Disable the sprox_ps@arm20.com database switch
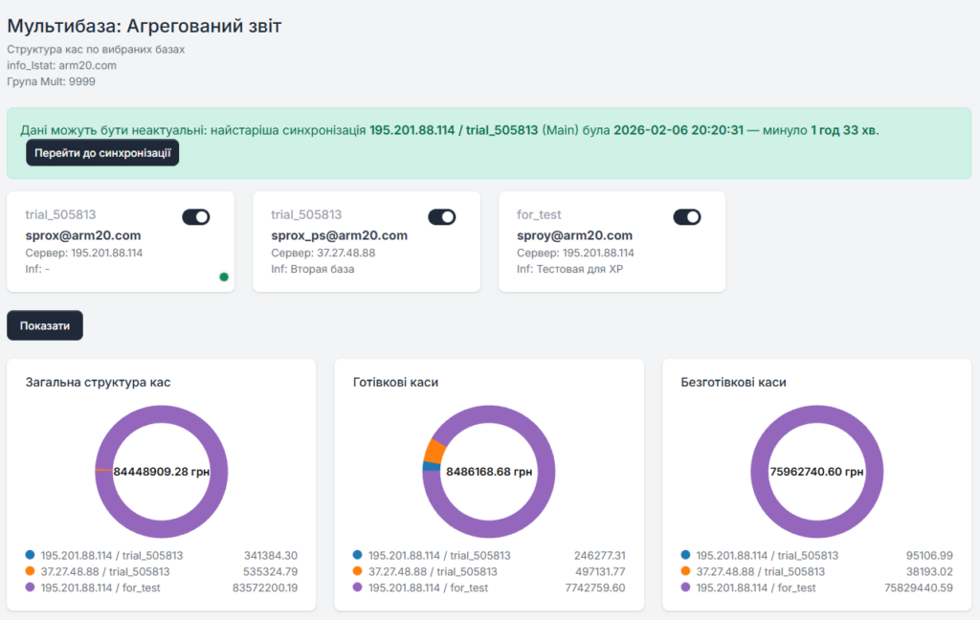Image resolution: width=980 pixels, height=620 pixels. [x=441, y=217]
